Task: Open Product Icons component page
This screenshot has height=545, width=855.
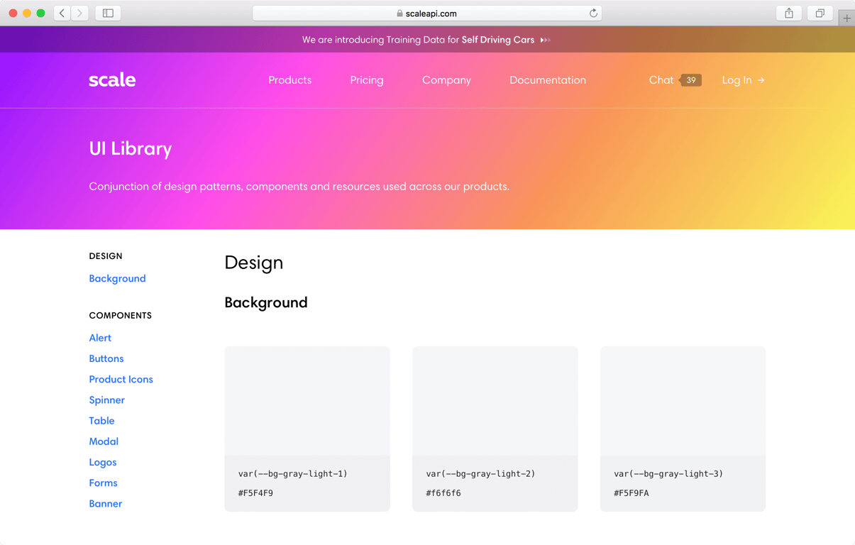Action: tap(121, 379)
